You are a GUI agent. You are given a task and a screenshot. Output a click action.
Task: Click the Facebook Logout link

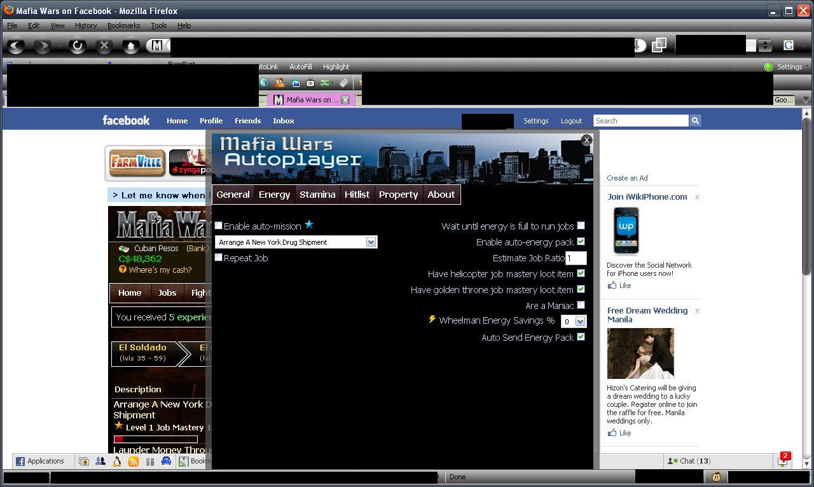tap(571, 121)
